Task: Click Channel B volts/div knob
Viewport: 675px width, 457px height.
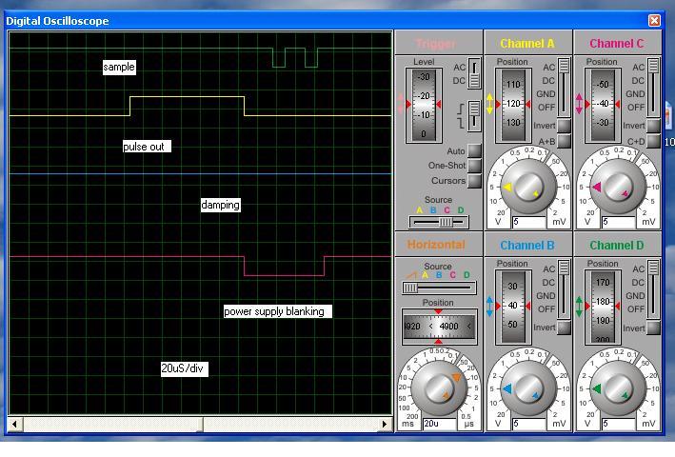Action: [x=528, y=389]
